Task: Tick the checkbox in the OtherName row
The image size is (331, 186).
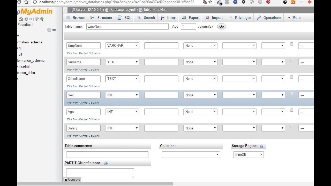Action: 292,77
